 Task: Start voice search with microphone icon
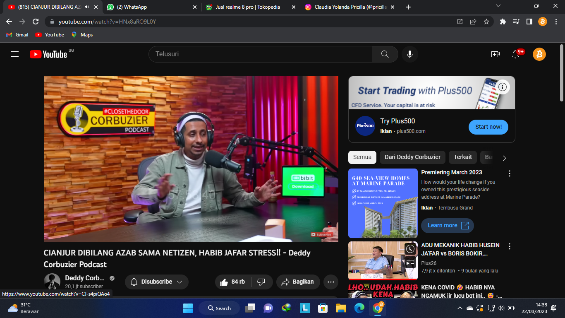point(410,54)
